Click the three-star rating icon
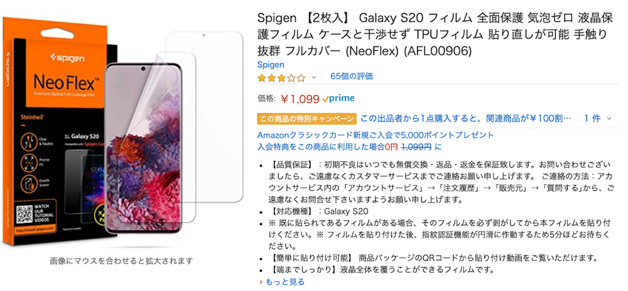This screenshot has width=628, height=291. click(281, 78)
